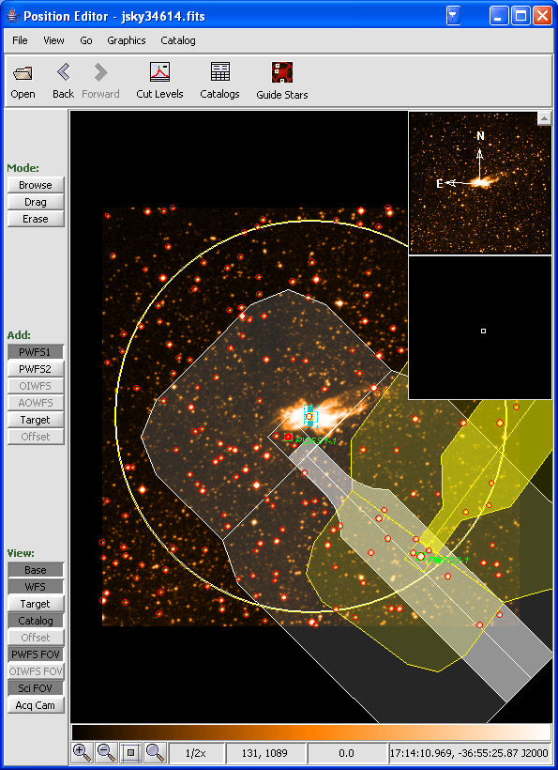Toggle the Sci FOV view
The height and width of the screenshot is (770, 558).
36,688
